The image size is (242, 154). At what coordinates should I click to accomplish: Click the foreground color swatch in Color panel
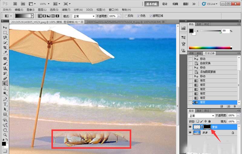[x=191, y=31]
